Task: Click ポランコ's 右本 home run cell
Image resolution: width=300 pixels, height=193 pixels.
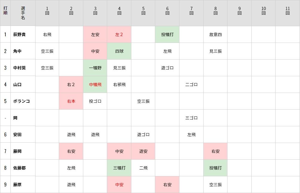Action: (71, 101)
